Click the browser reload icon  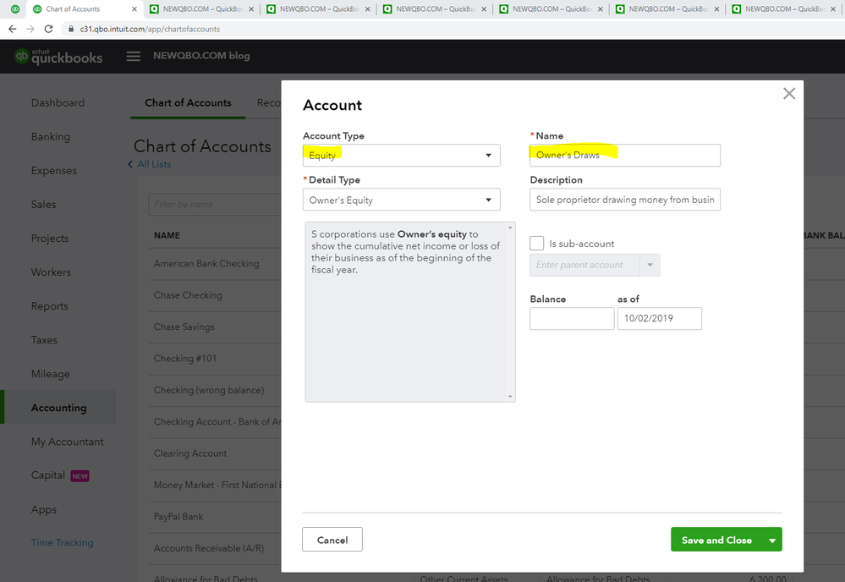(49, 29)
